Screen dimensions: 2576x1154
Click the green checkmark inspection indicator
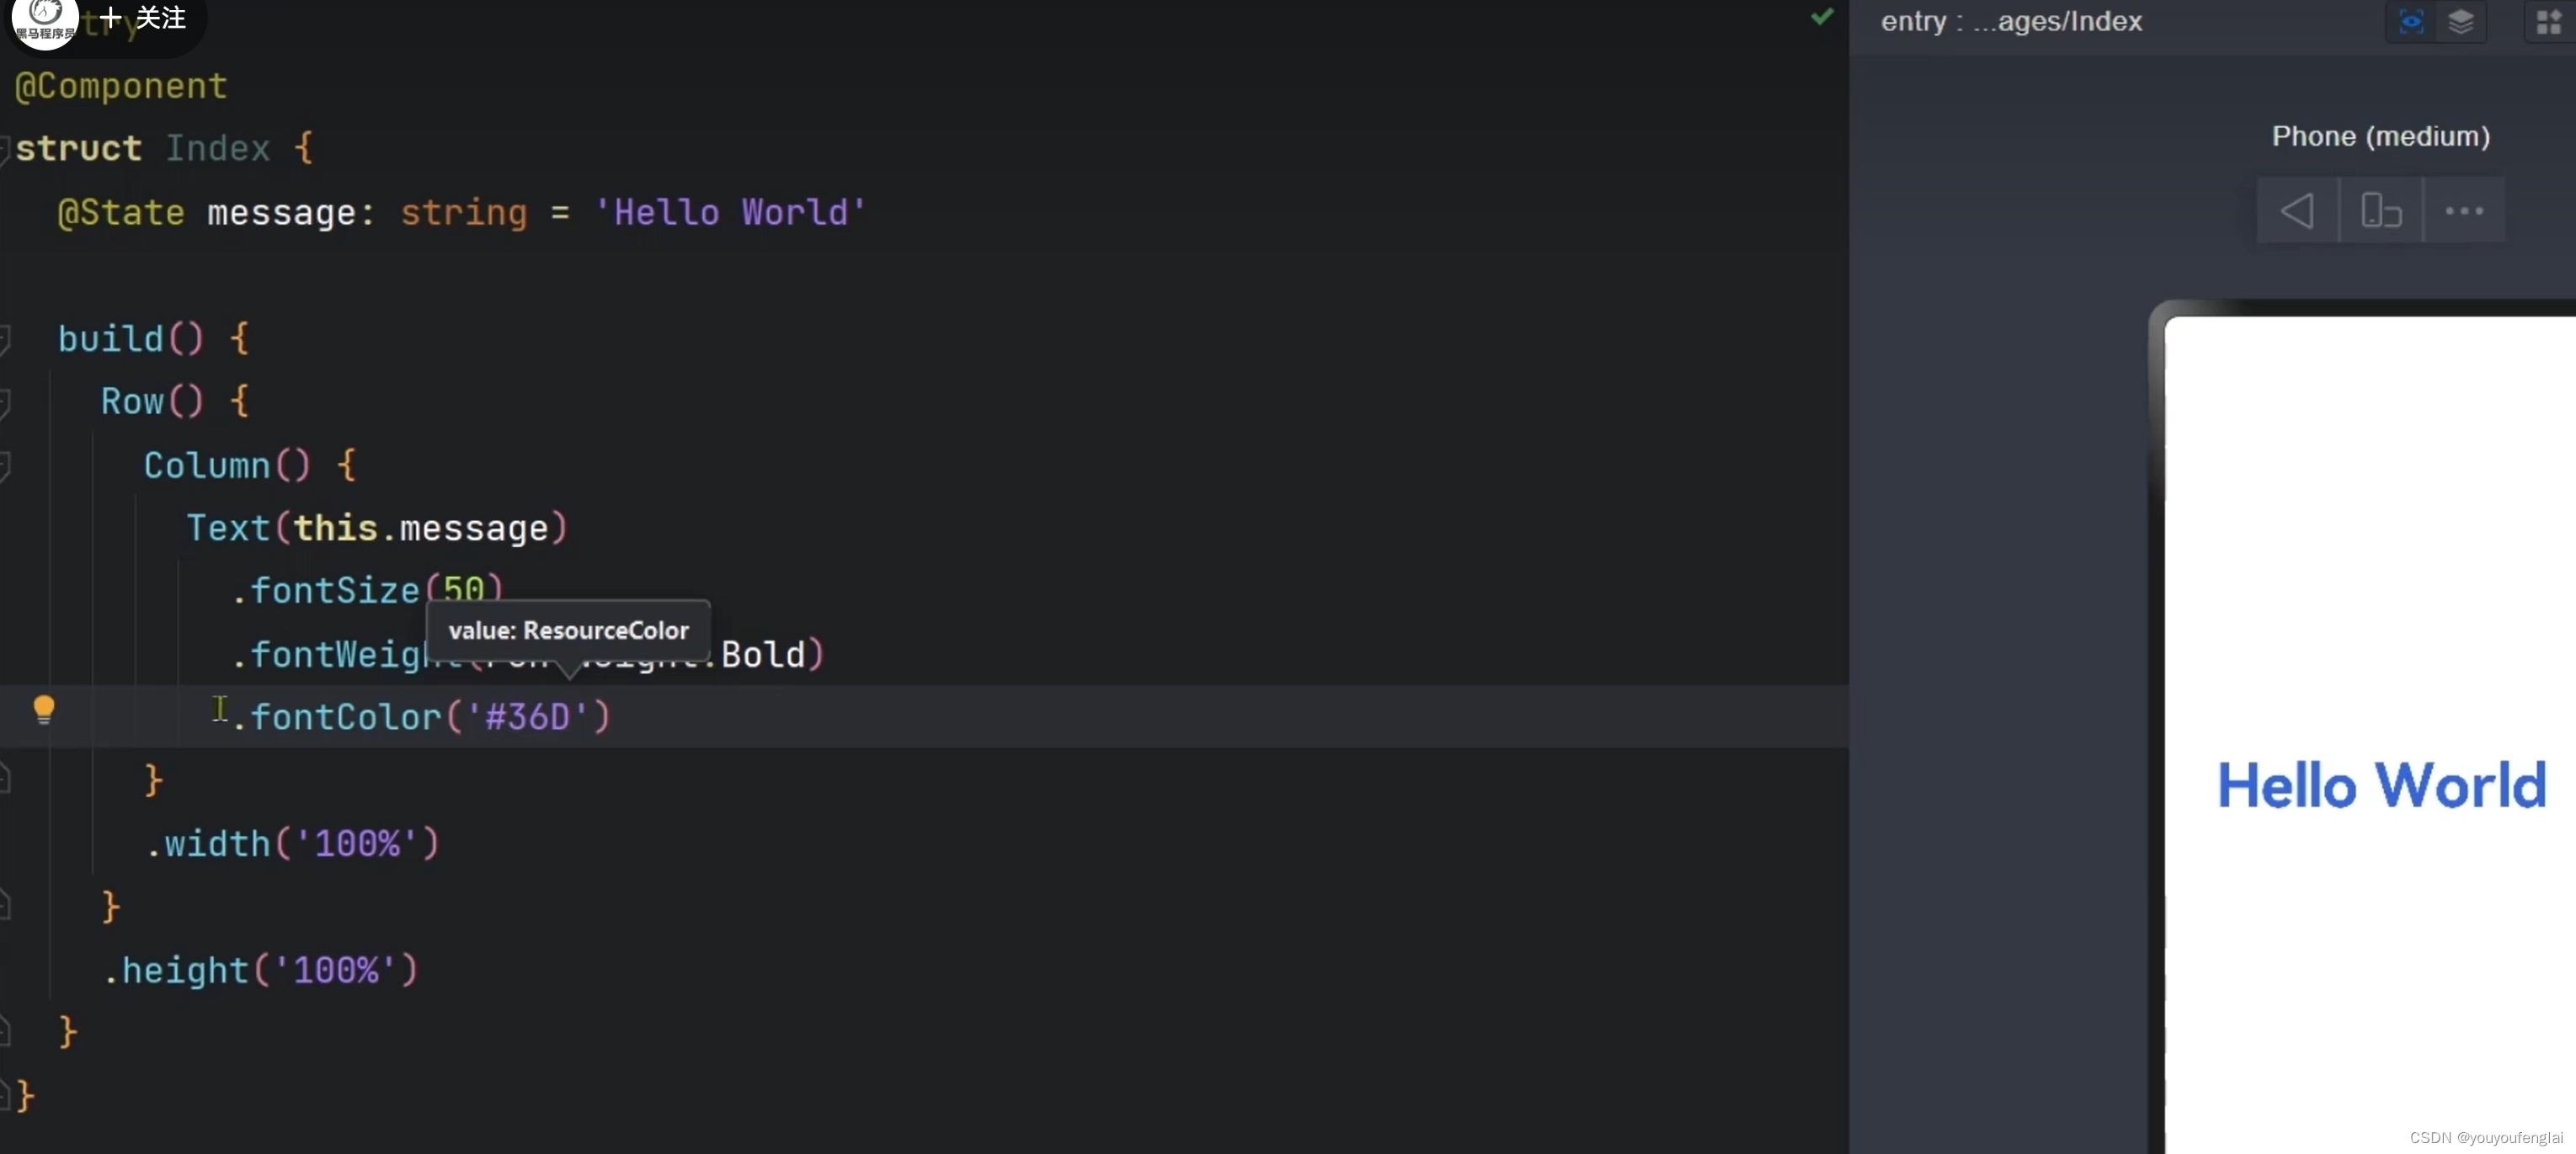point(1822,16)
